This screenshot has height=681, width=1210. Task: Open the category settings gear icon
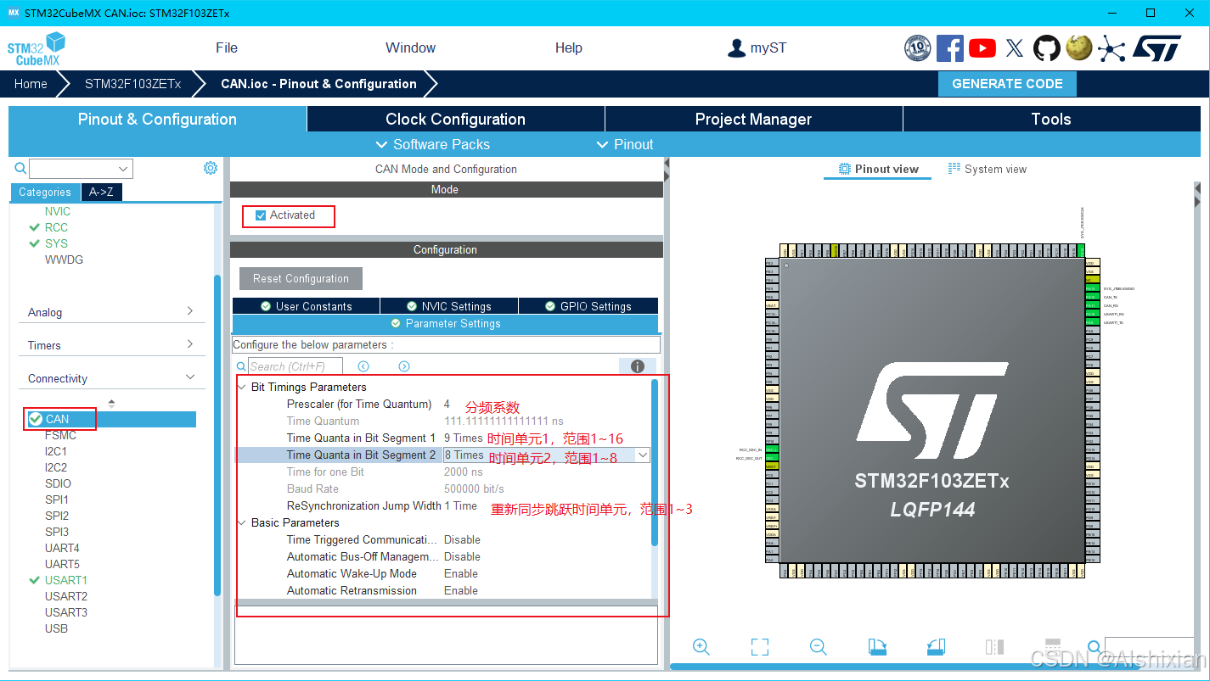211,168
